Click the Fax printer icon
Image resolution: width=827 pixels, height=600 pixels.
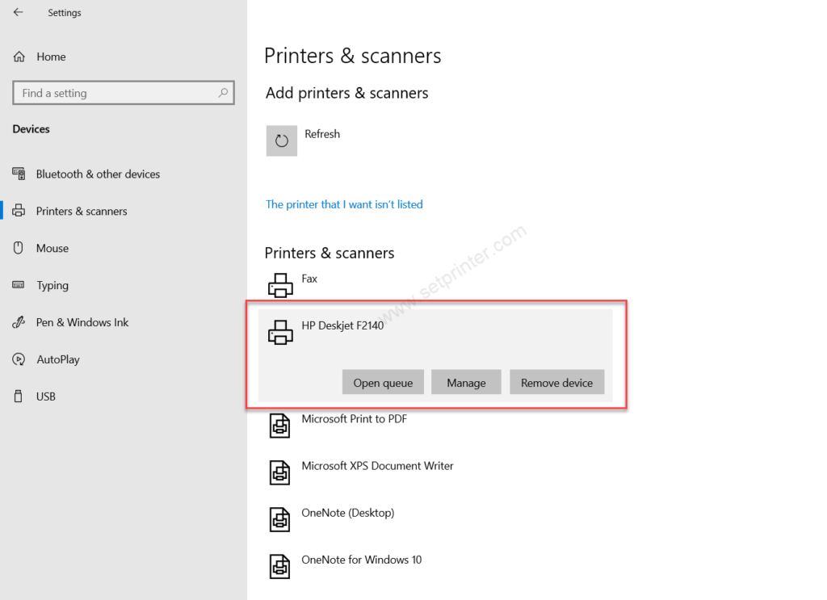point(280,285)
